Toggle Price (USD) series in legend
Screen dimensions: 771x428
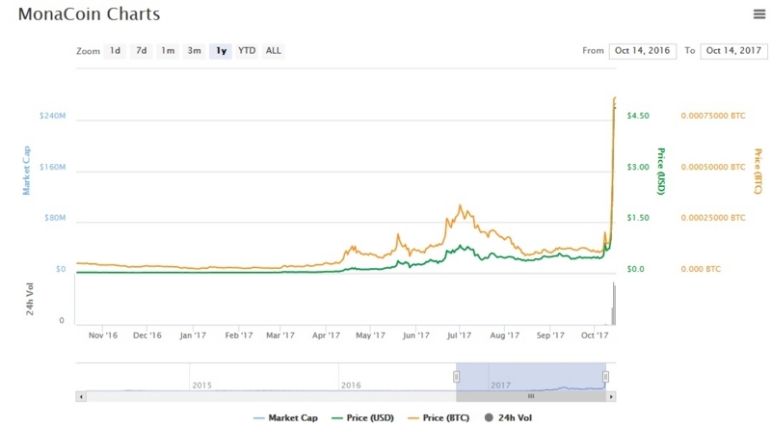363,417
